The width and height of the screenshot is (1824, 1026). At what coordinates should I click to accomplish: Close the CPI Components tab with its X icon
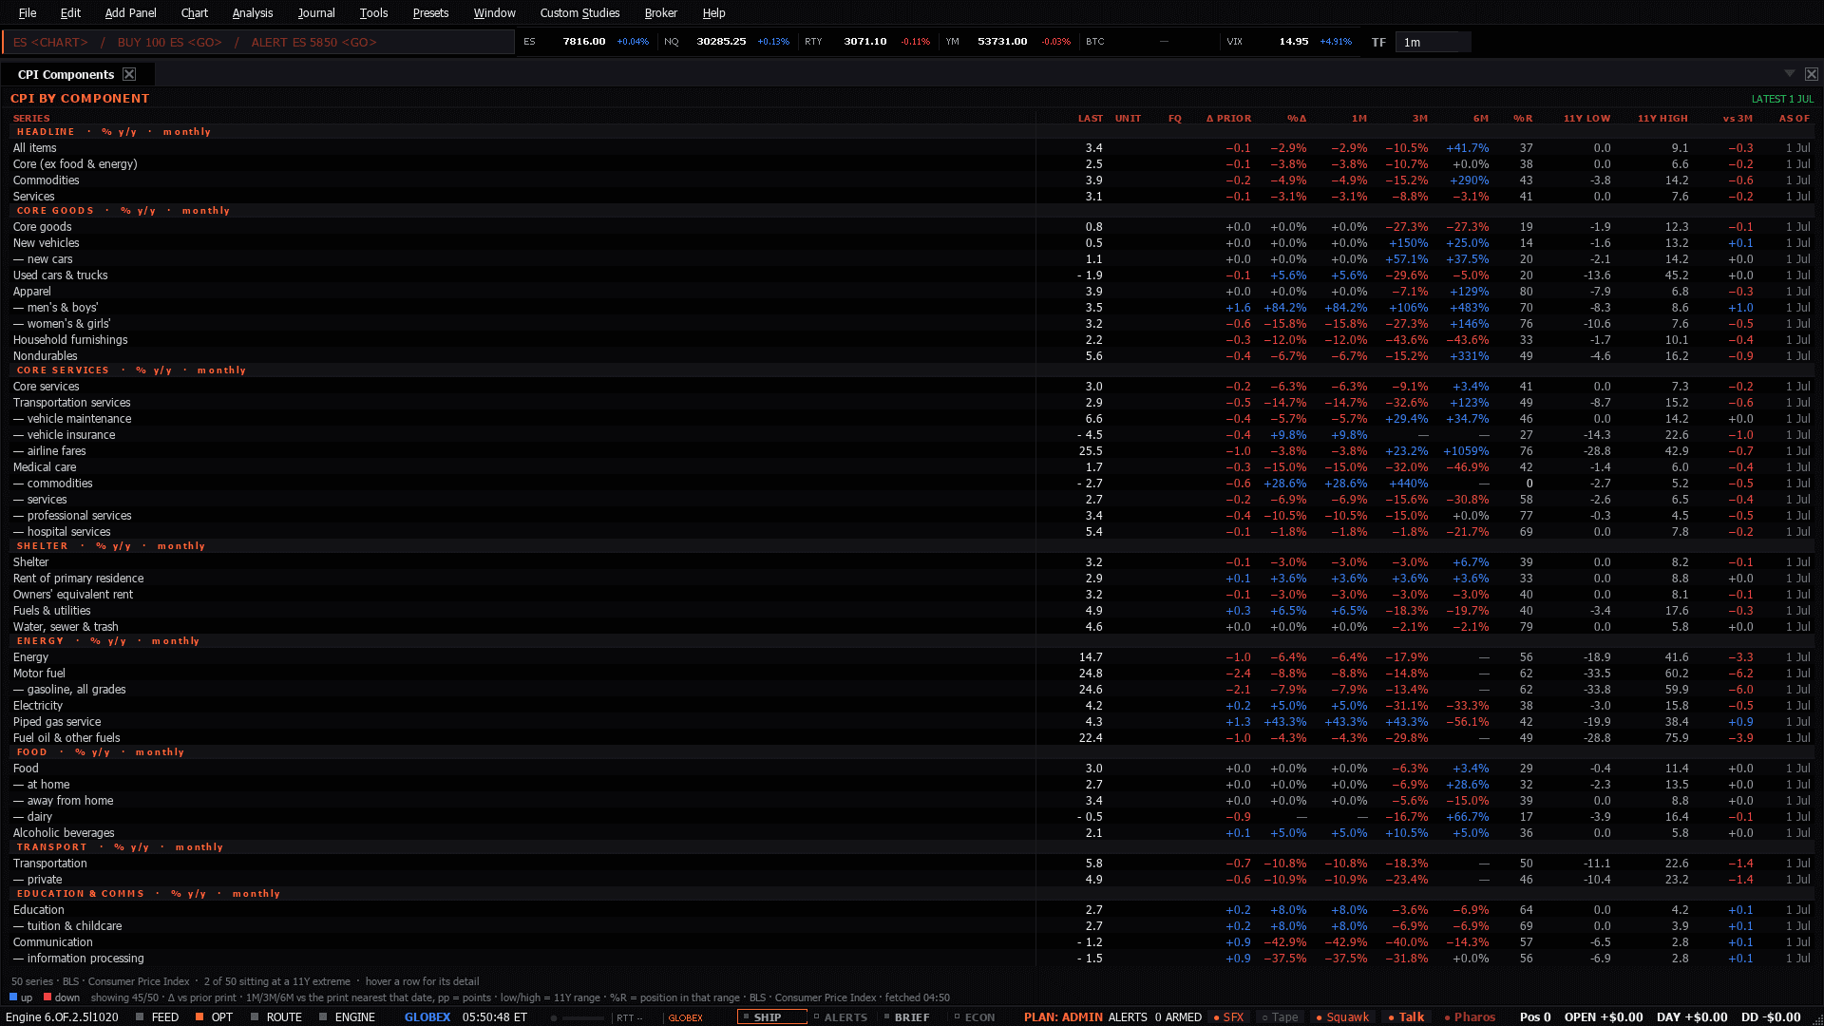(x=129, y=74)
